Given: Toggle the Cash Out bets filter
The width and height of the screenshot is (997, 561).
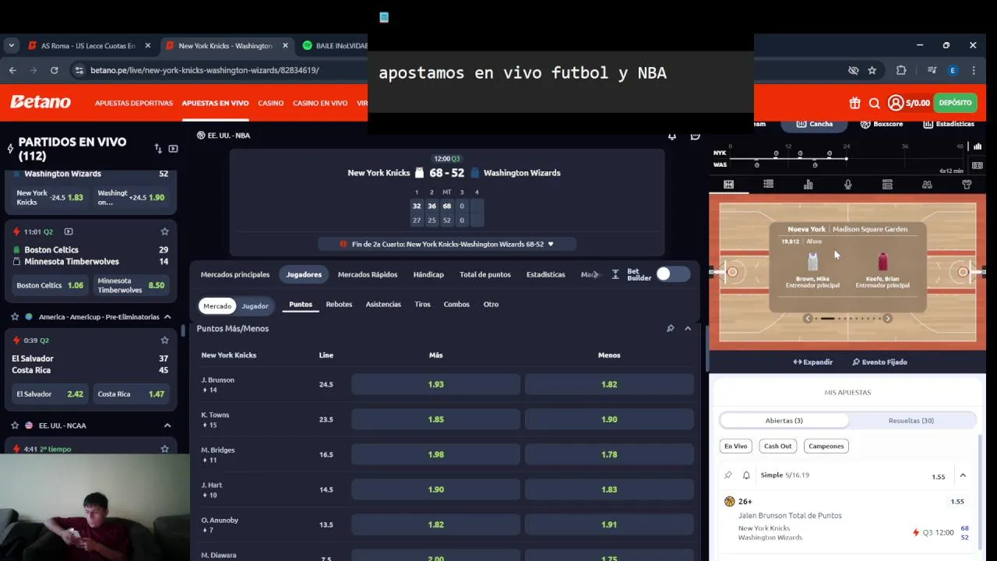Looking at the screenshot, I should [777, 446].
